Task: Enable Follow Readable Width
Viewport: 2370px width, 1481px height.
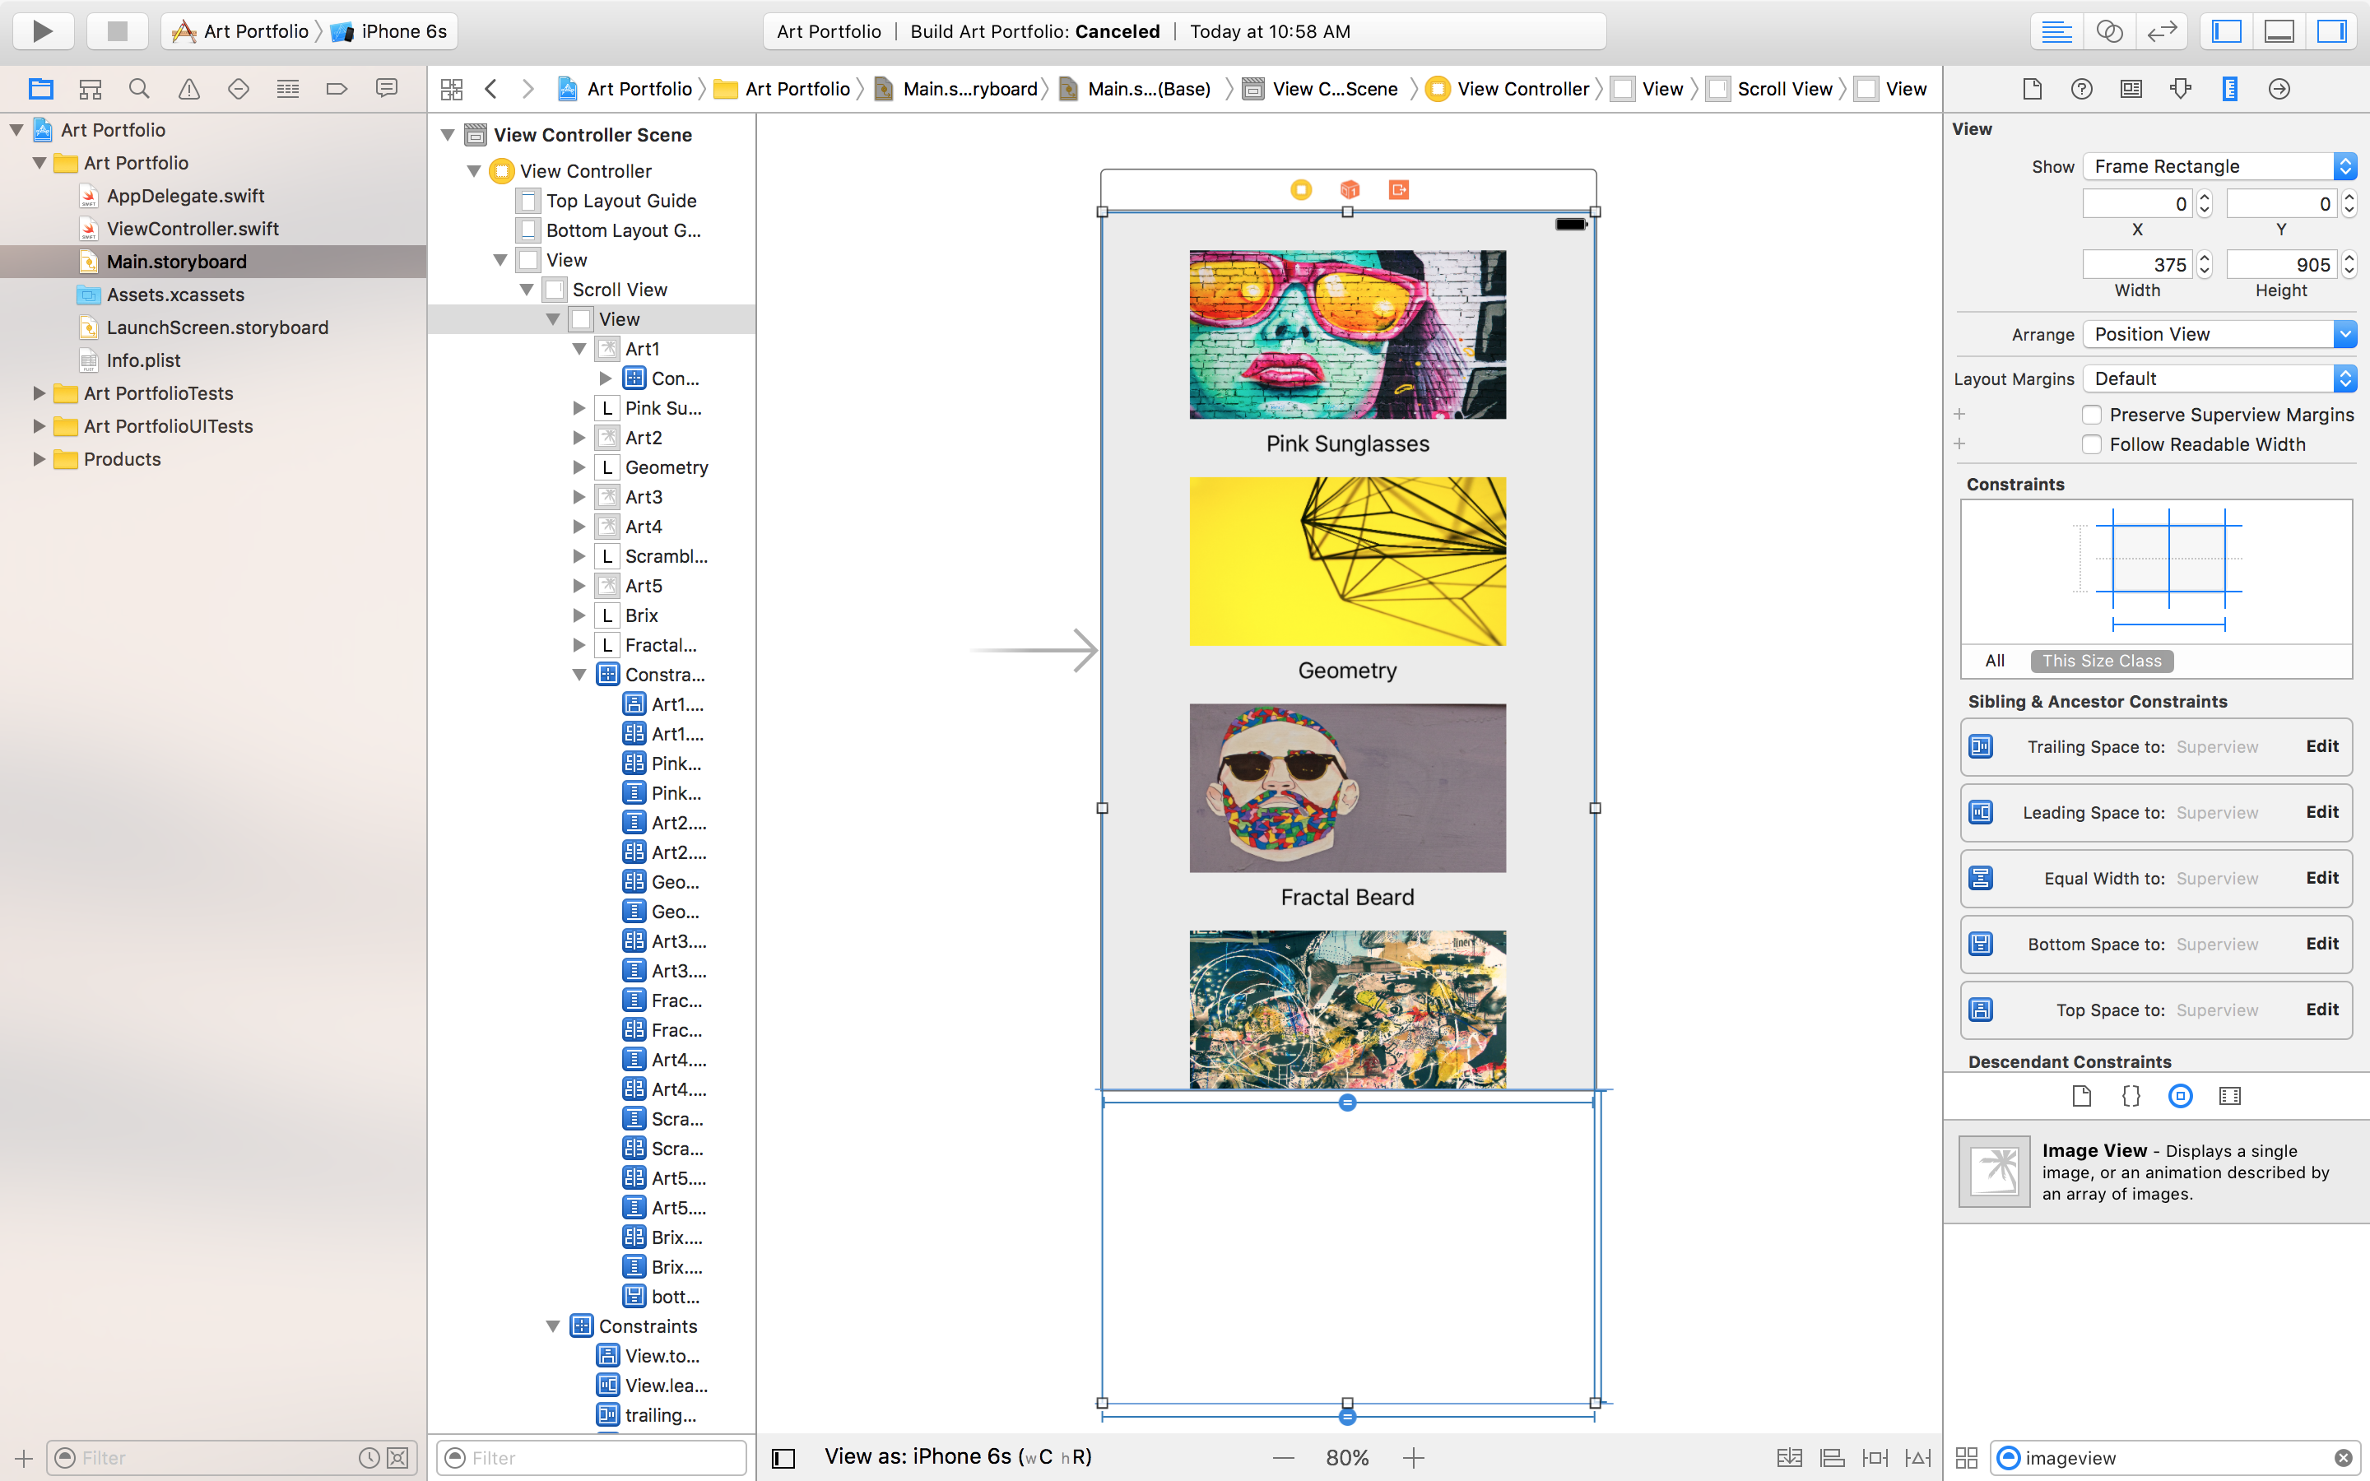Action: [x=2092, y=443]
